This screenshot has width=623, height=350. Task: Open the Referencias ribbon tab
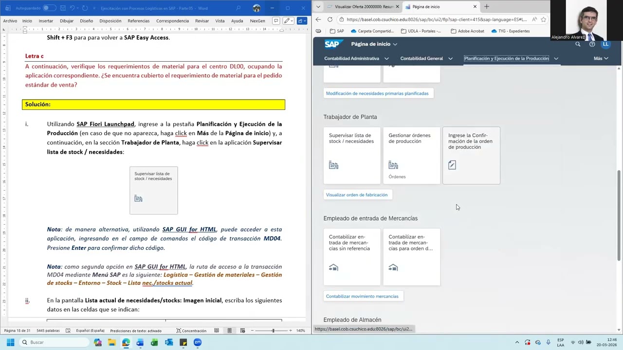tap(139, 21)
